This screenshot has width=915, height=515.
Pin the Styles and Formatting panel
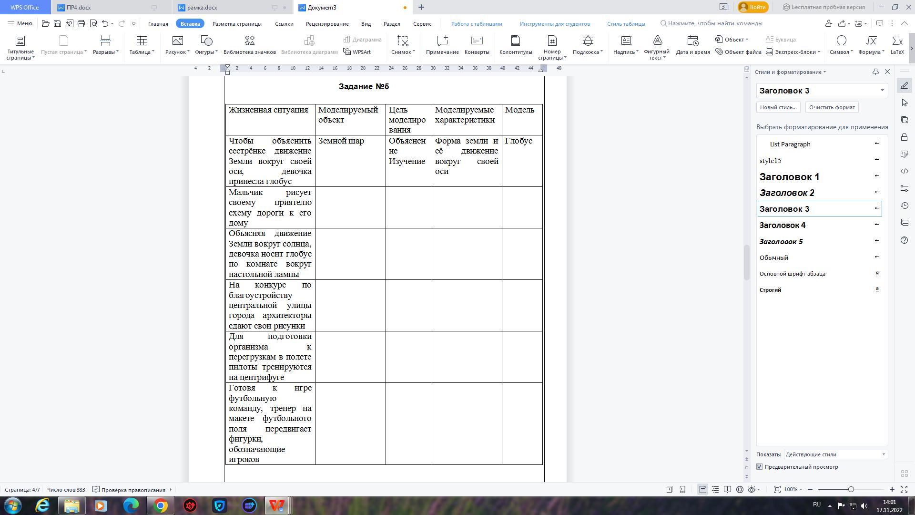875,72
